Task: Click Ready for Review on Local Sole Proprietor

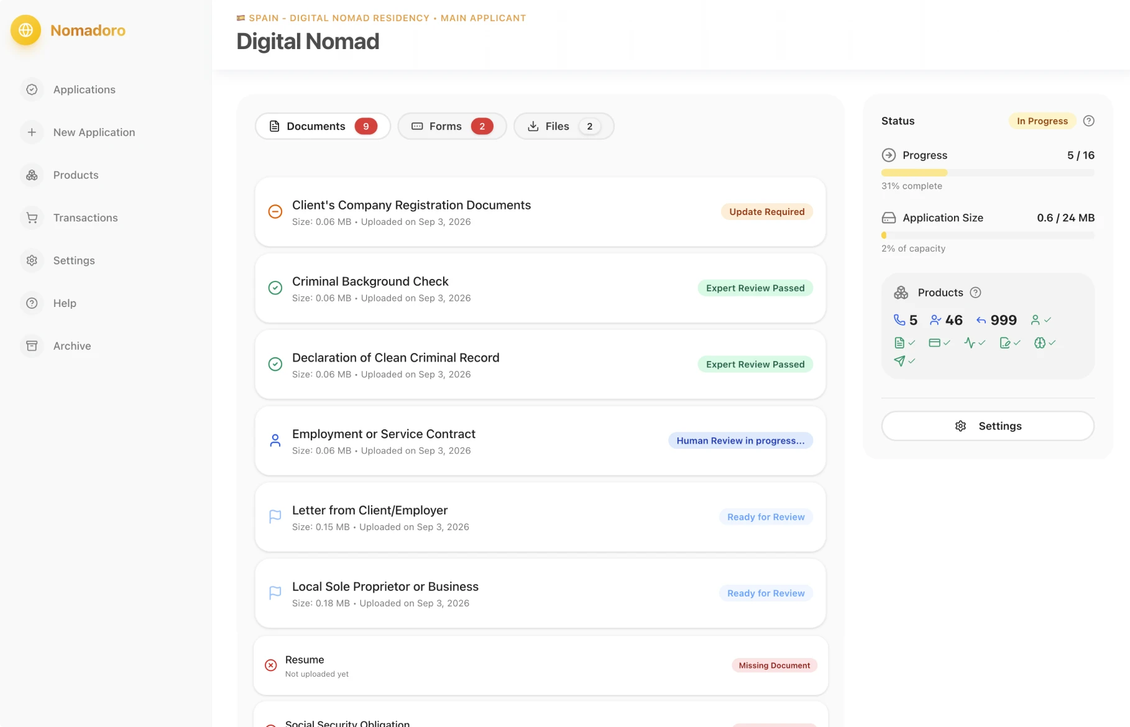Action: pos(766,593)
